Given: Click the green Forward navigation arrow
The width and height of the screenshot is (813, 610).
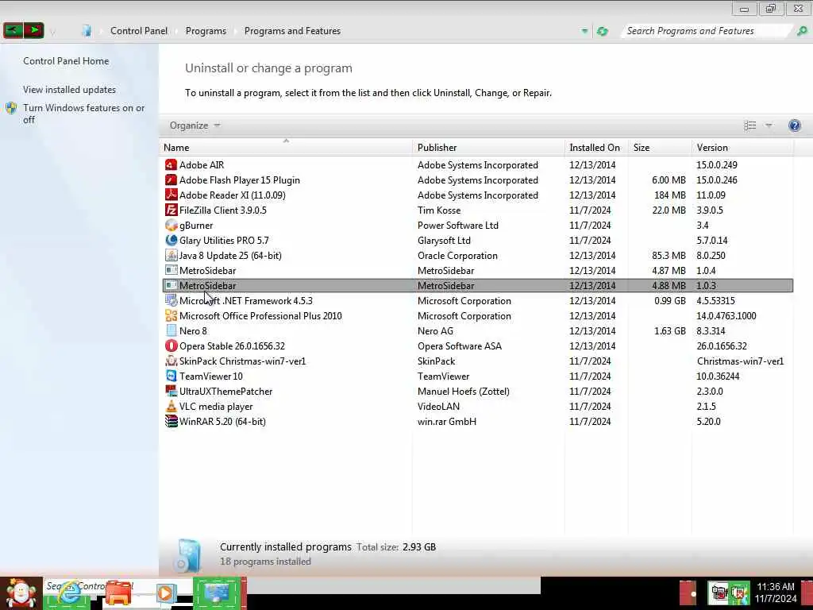Looking at the screenshot, I should (x=34, y=31).
